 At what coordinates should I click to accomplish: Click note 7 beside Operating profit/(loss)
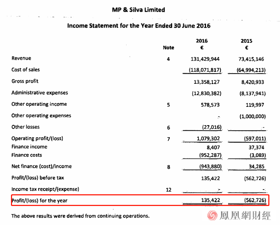169,139
